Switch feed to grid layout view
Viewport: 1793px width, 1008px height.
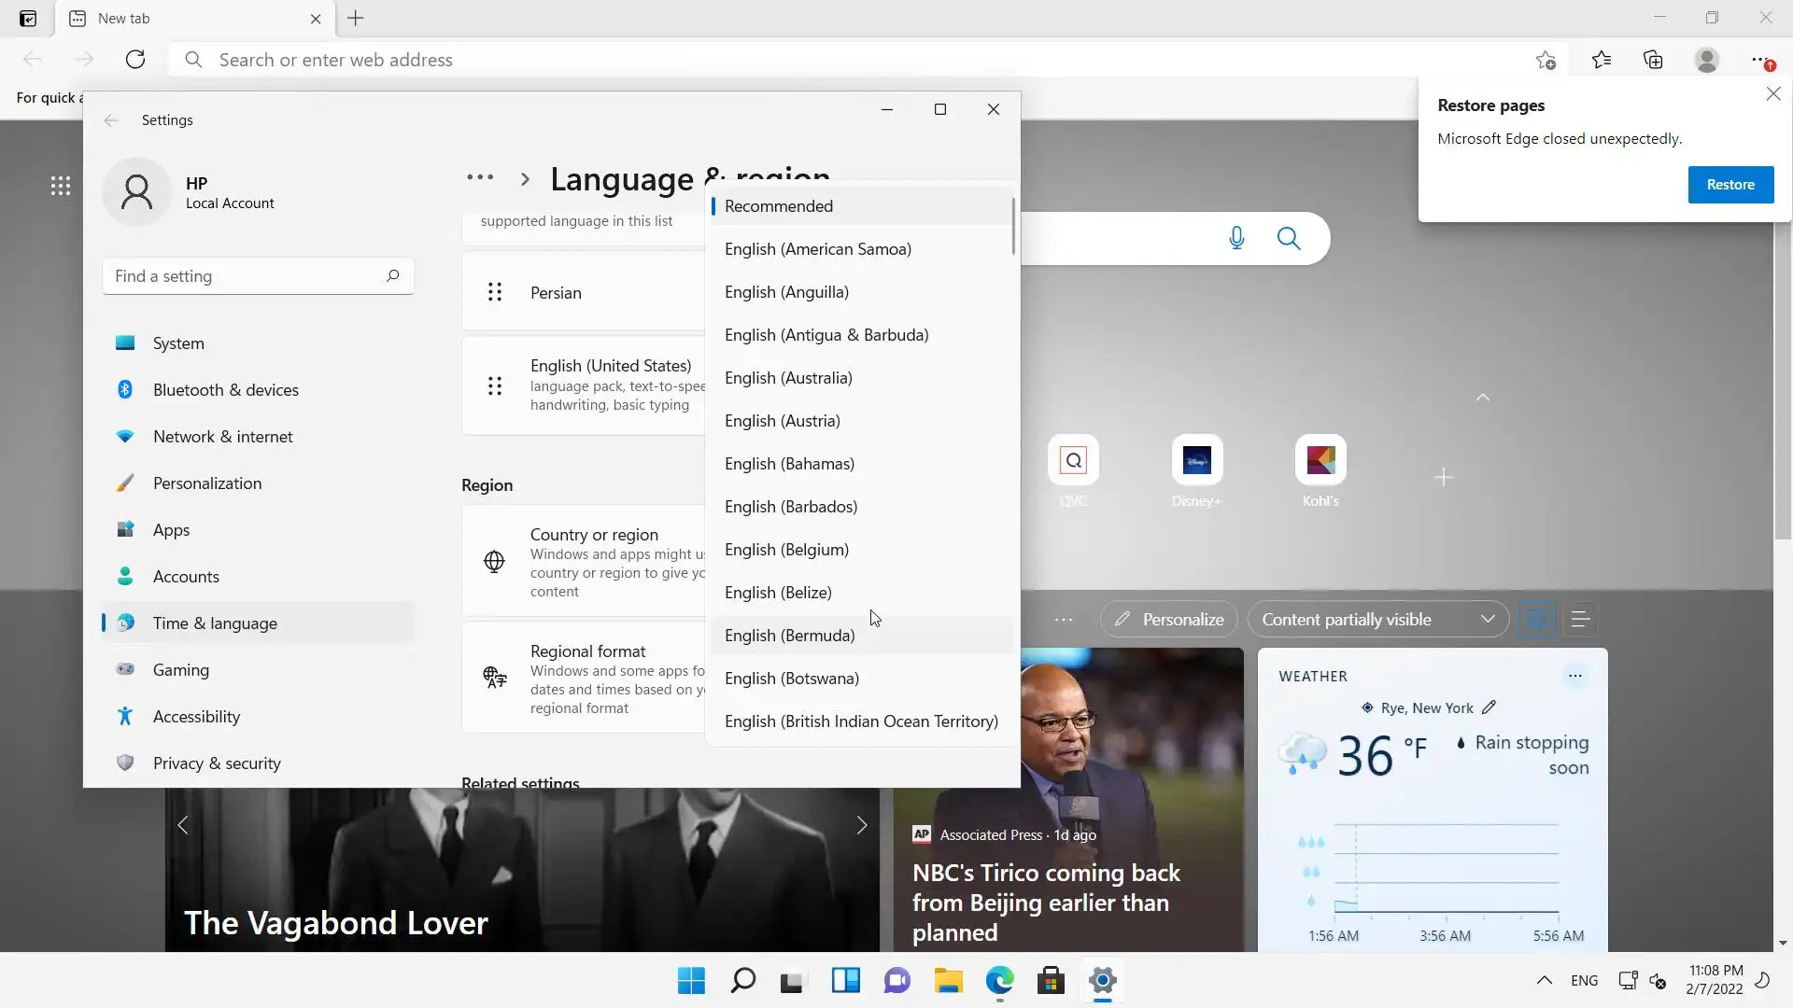[1537, 620]
